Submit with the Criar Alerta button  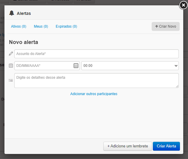[166, 146]
